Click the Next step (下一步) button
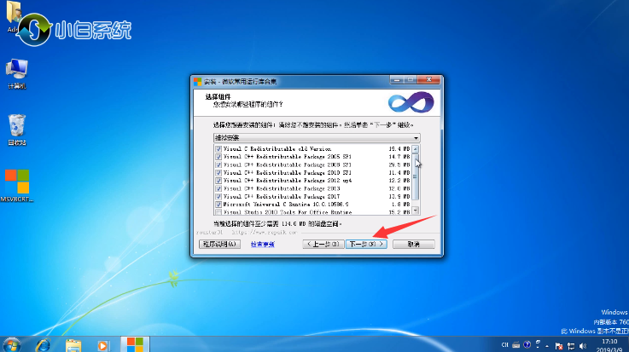Viewport: 629px width, 352px height. tap(369, 244)
